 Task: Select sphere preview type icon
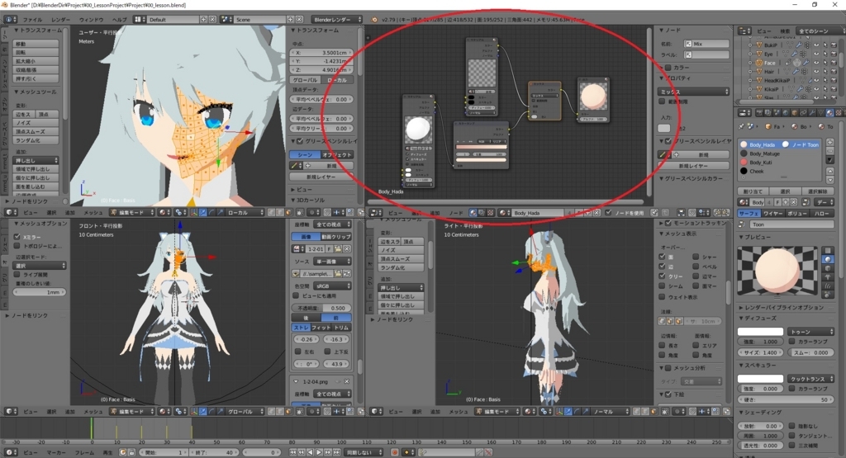(828, 259)
